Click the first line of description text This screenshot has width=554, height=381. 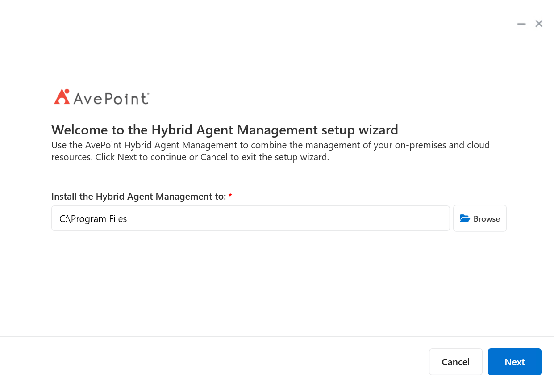point(271,145)
